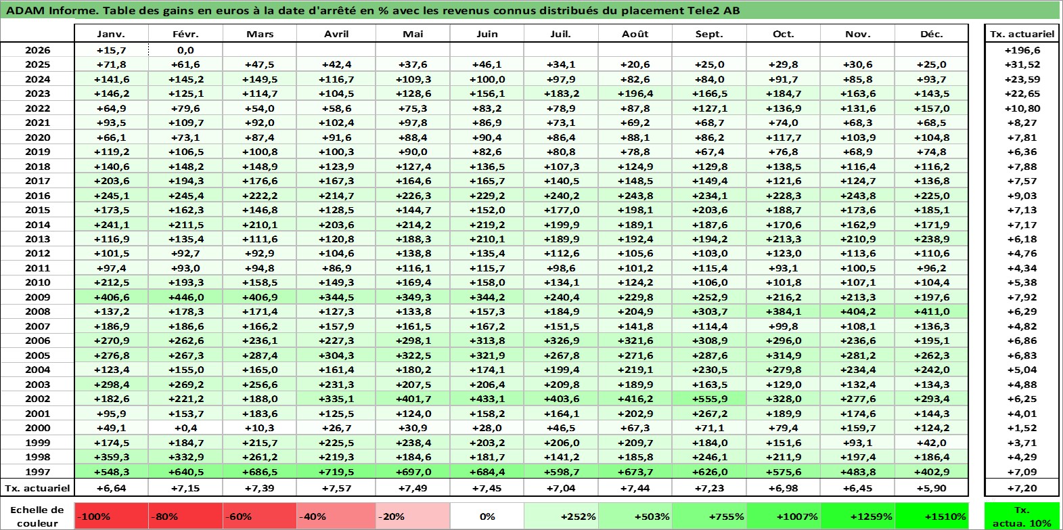Select the 2026 Févr. cell '0,0'
1063x530 pixels.
click(x=185, y=50)
